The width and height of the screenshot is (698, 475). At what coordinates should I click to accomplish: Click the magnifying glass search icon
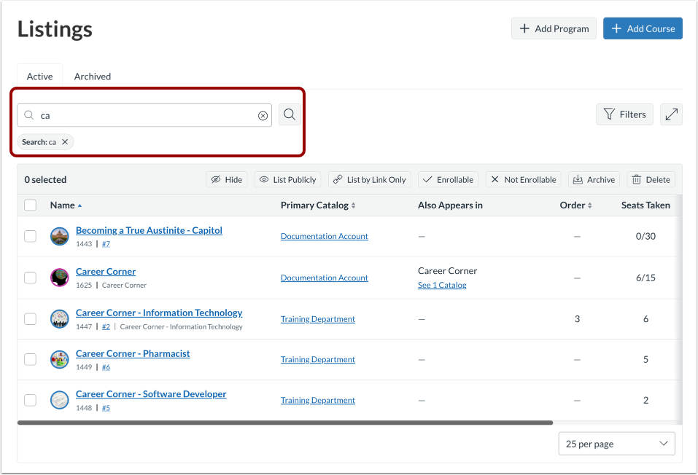(x=289, y=114)
